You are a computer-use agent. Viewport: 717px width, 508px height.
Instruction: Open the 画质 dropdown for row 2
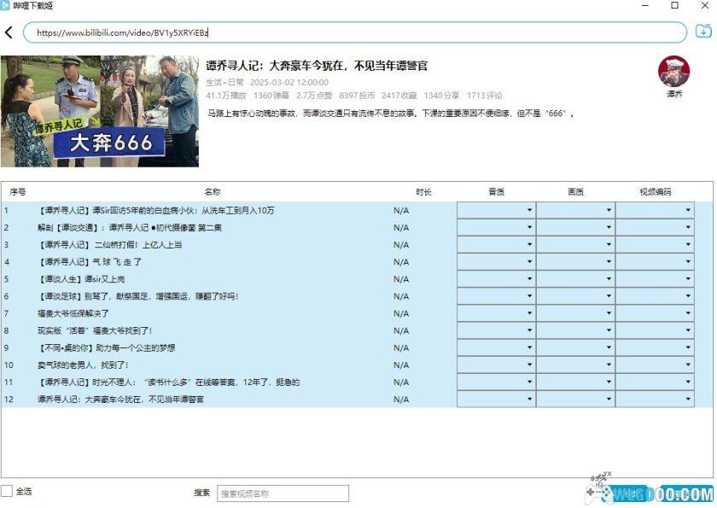(609, 227)
